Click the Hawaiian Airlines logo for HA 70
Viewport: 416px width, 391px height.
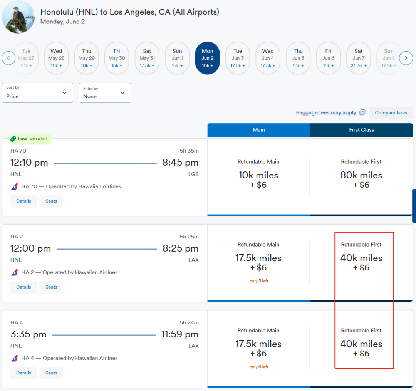tap(15, 187)
